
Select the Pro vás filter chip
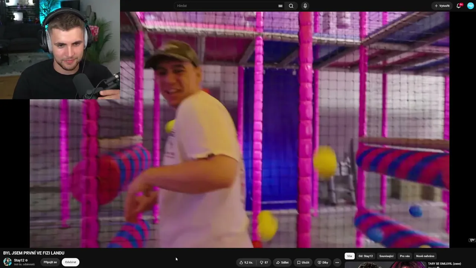[405, 256]
